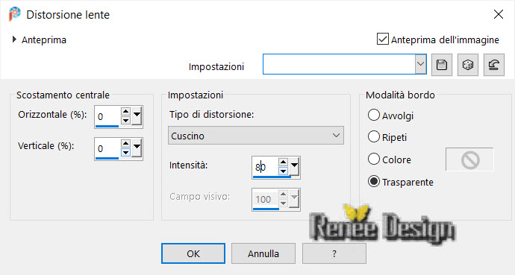Open the Tipo di distorsione dropdown
515x275 pixels.
pos(256,136)
